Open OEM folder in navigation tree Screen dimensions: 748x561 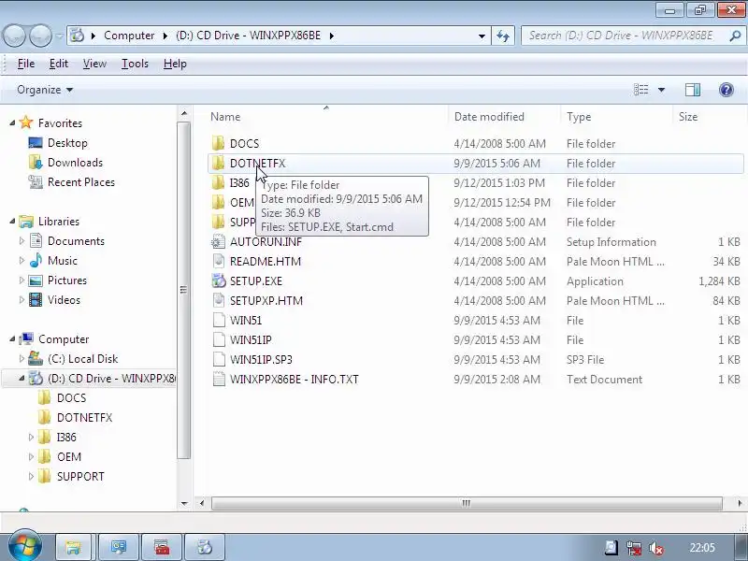pyautogui.click(x=68, y=456)
